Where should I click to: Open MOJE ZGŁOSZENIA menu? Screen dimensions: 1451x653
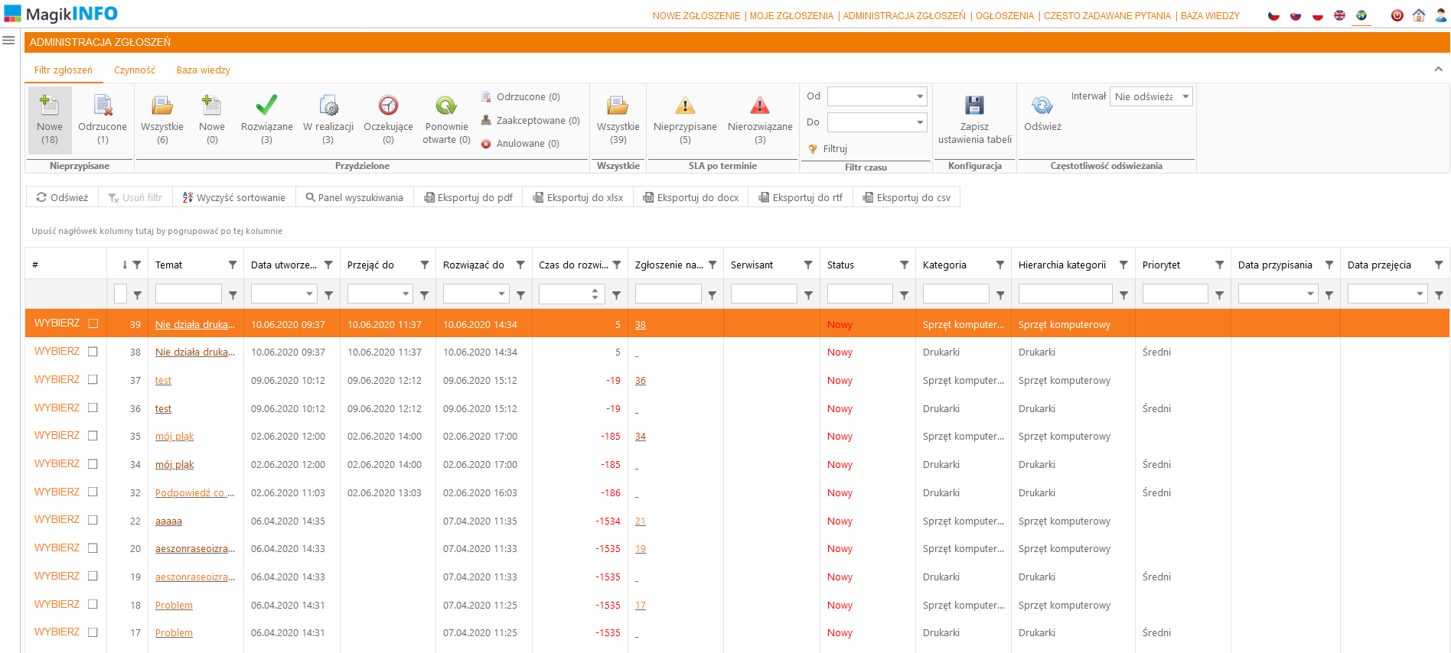[x=791, y=15]
